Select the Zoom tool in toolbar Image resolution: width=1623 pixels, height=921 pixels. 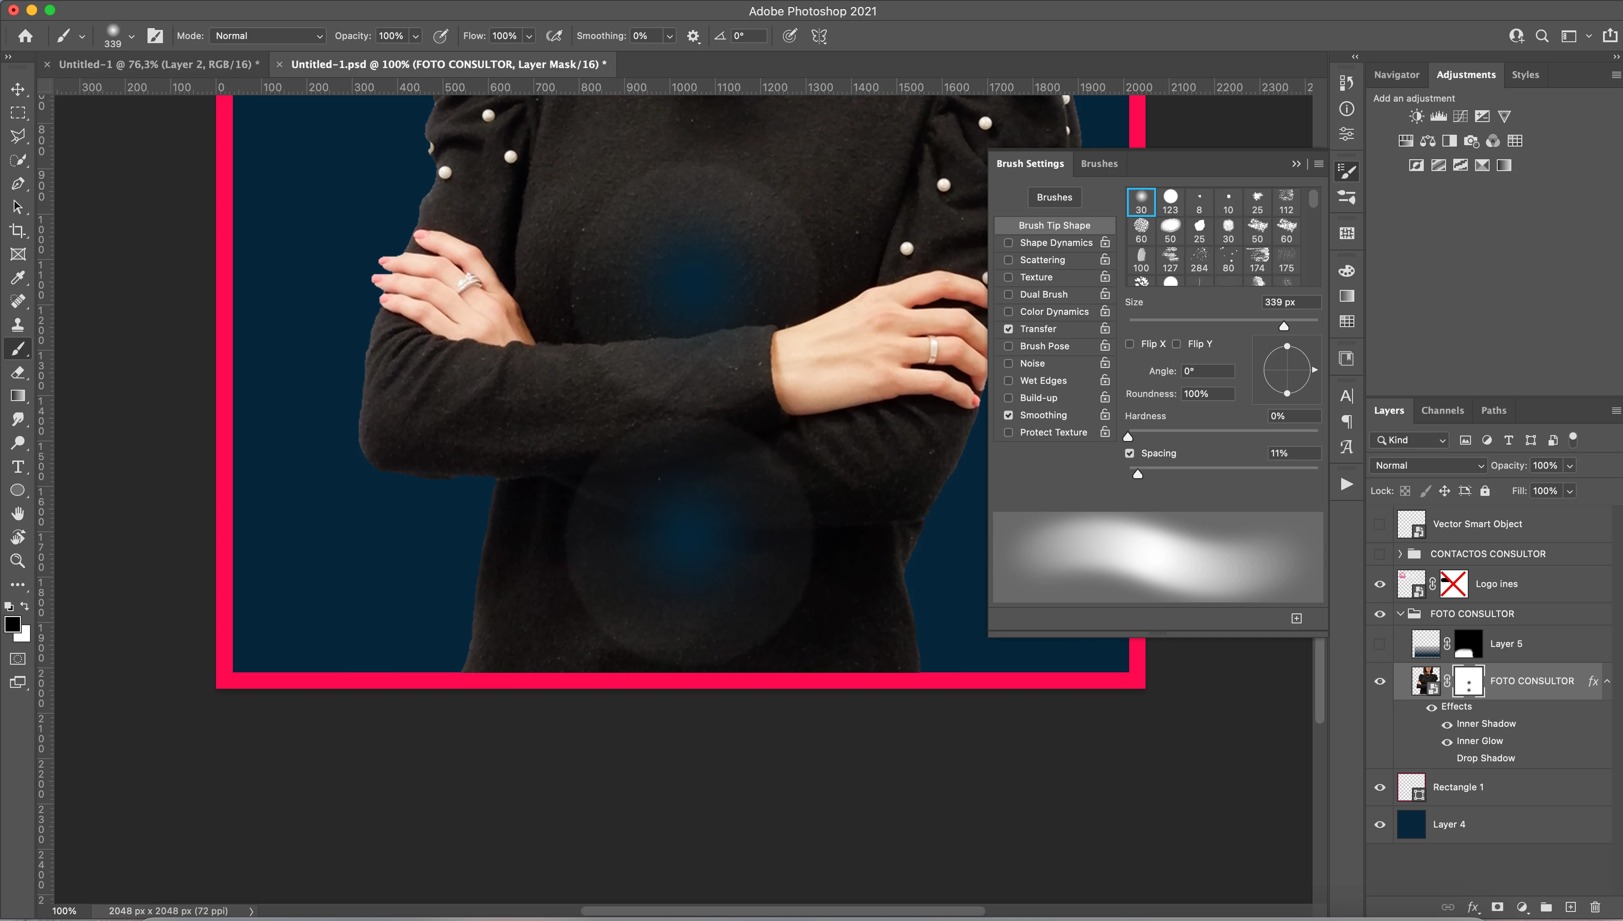click(18, 560)
